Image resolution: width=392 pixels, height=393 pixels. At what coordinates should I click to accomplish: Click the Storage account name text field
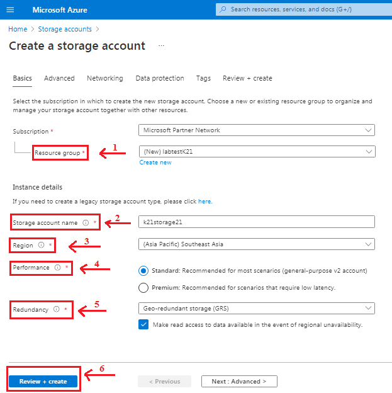coord(256,222)
